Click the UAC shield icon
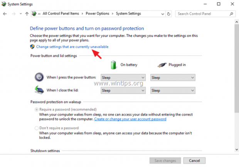 32,47
